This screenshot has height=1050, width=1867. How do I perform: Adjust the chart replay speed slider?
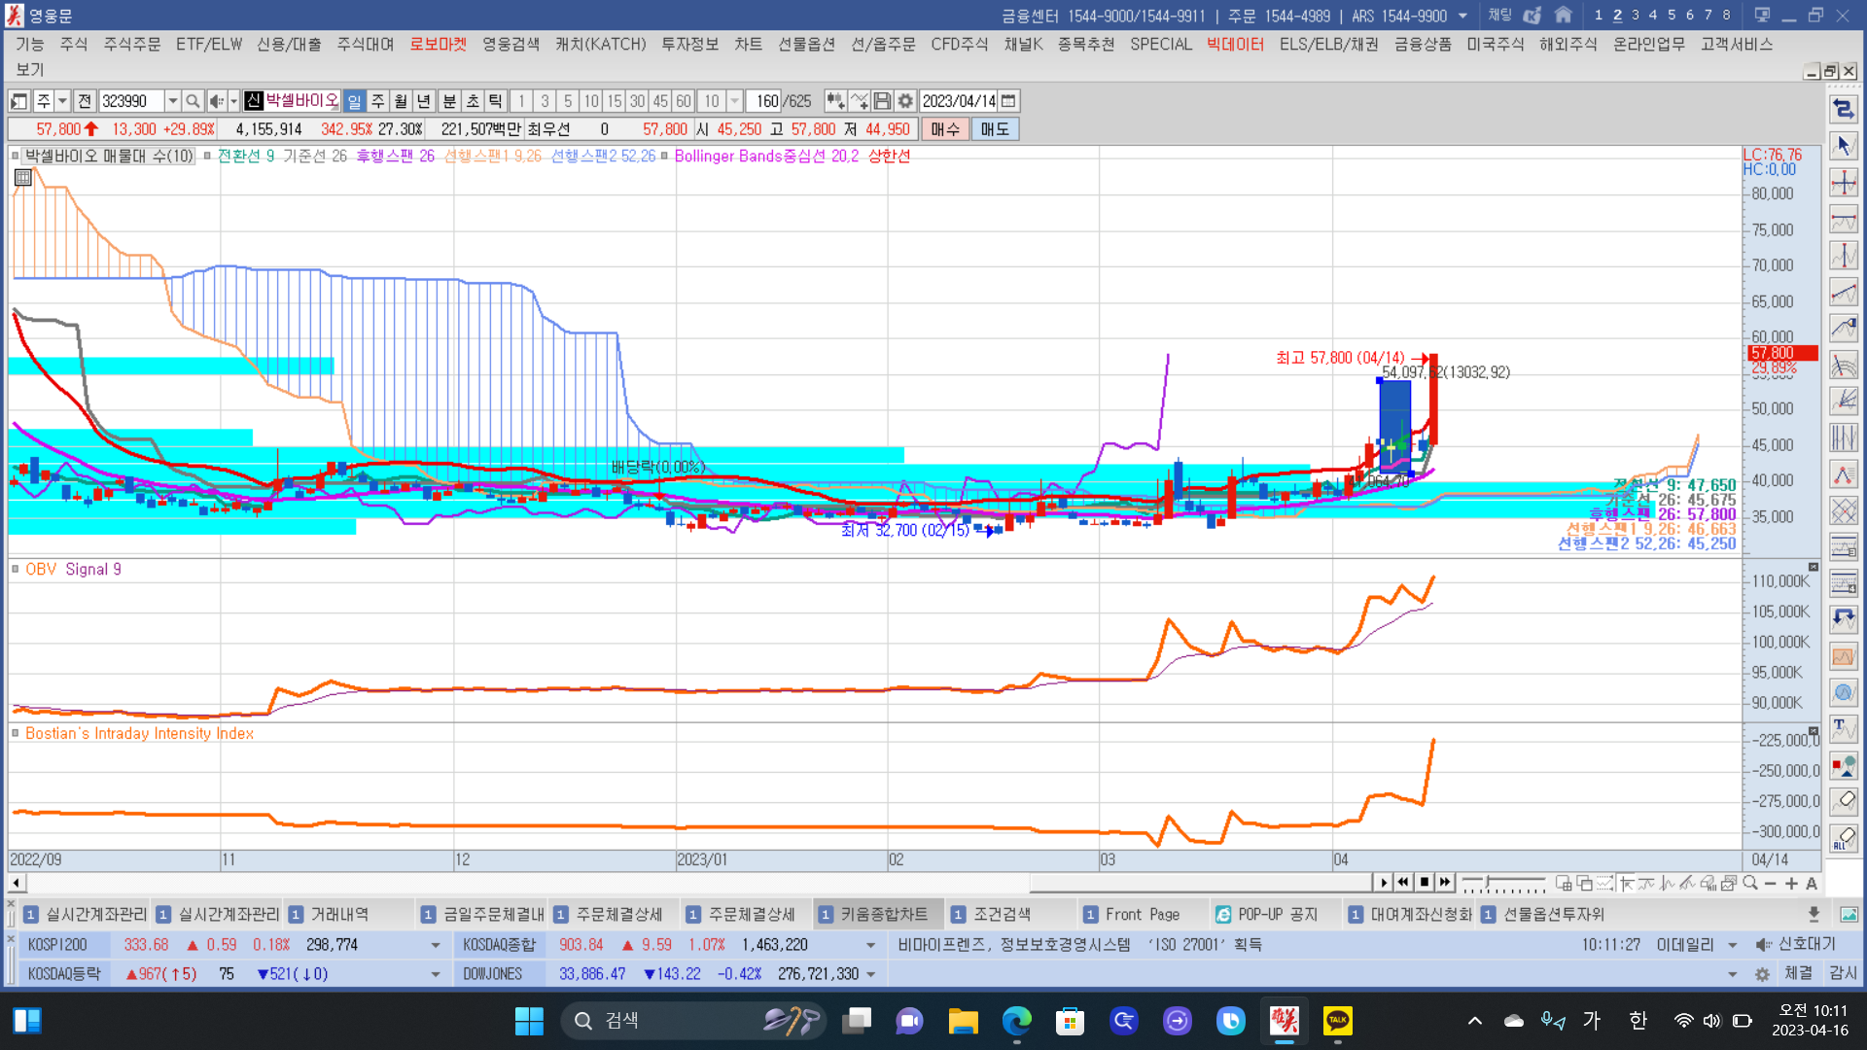point(1488,883)
